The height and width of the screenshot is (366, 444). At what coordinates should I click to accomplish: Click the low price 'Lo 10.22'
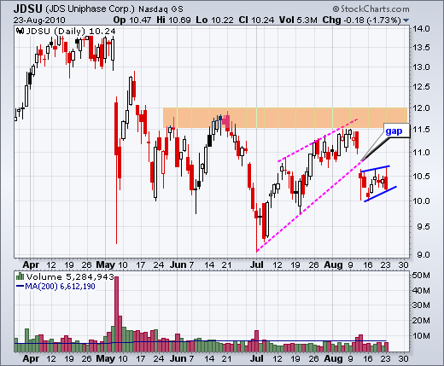pyautogui.click(x=214, y=20)
